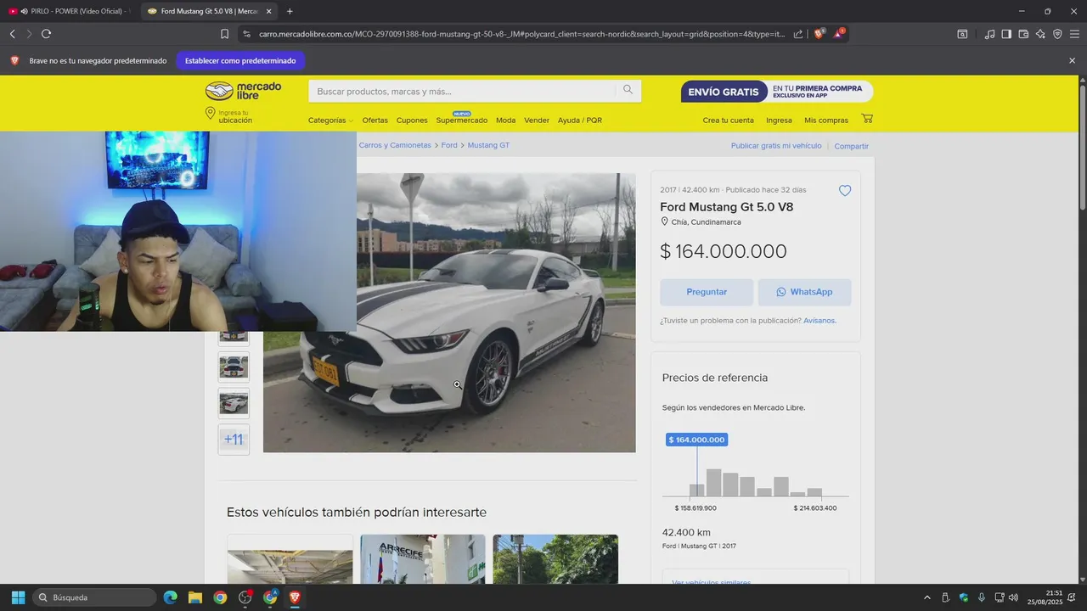Open Windows Start menu
This screenshot has width=1087, height=611.
(18, 597)
